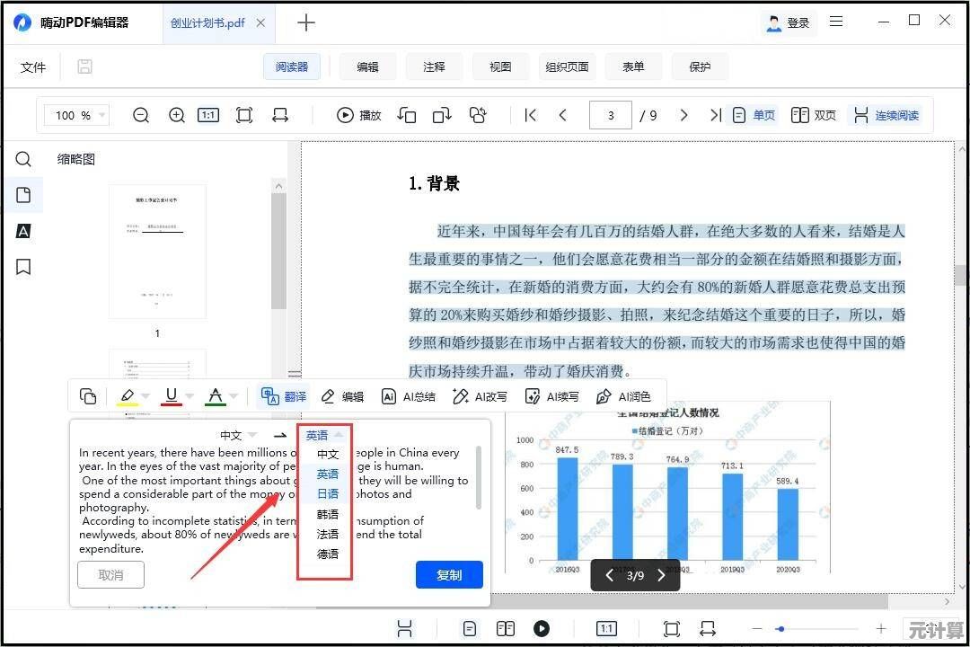The width and height of the screenshot is (970, 647).
Task: Toggle 连续阅读 continuous reading mode
Action: coord(886,115)
